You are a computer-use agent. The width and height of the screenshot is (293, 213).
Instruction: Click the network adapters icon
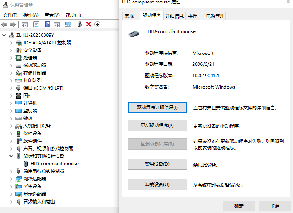(x=19, y=179)
